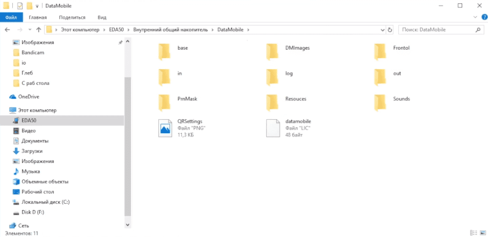
Task: Open the in folder icon
Action: [164, 77]
